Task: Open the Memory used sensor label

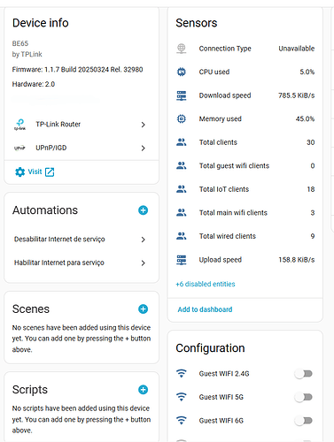Action: [220, 118]
